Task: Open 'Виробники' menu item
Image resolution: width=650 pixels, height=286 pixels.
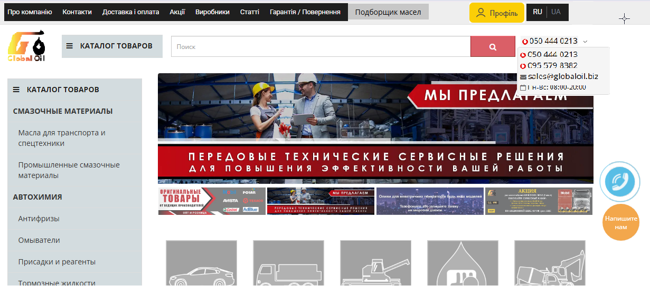Action: click(212, 12)
